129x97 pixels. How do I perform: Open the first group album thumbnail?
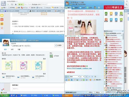(9, 65)
